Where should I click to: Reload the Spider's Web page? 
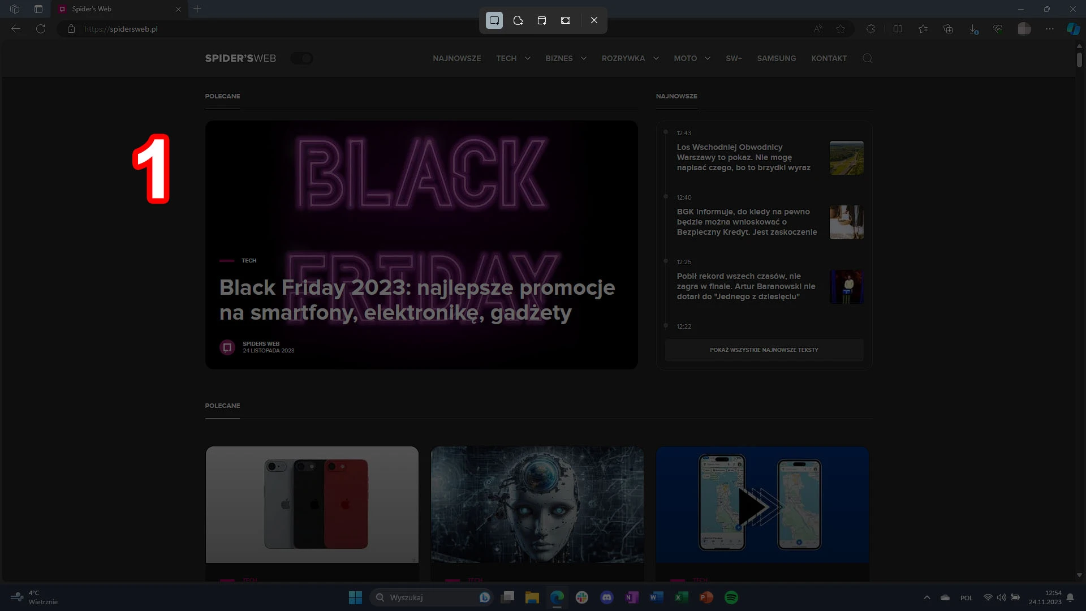coord(41,29)
